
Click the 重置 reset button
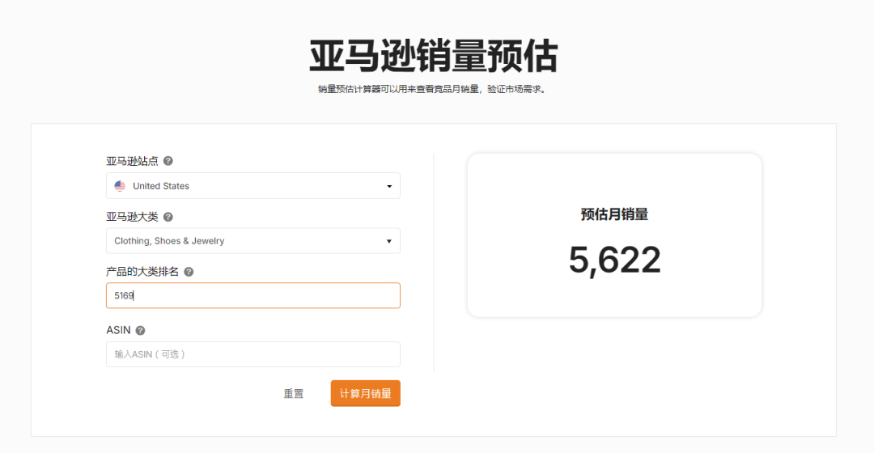294,393
